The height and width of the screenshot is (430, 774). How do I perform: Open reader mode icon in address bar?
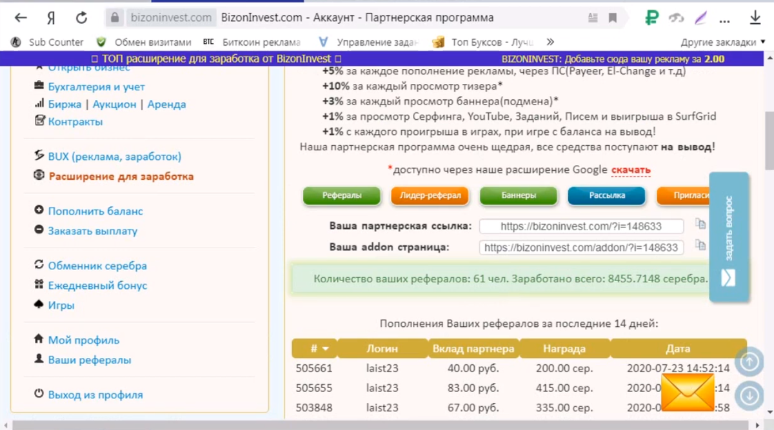(593, 17)
